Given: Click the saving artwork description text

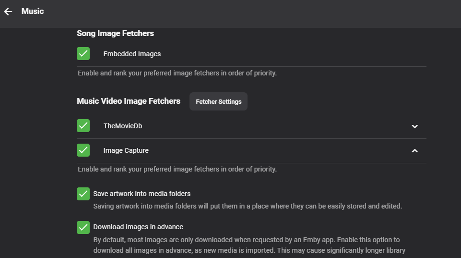Looking at the screenshot, I should tap(247, 206).
